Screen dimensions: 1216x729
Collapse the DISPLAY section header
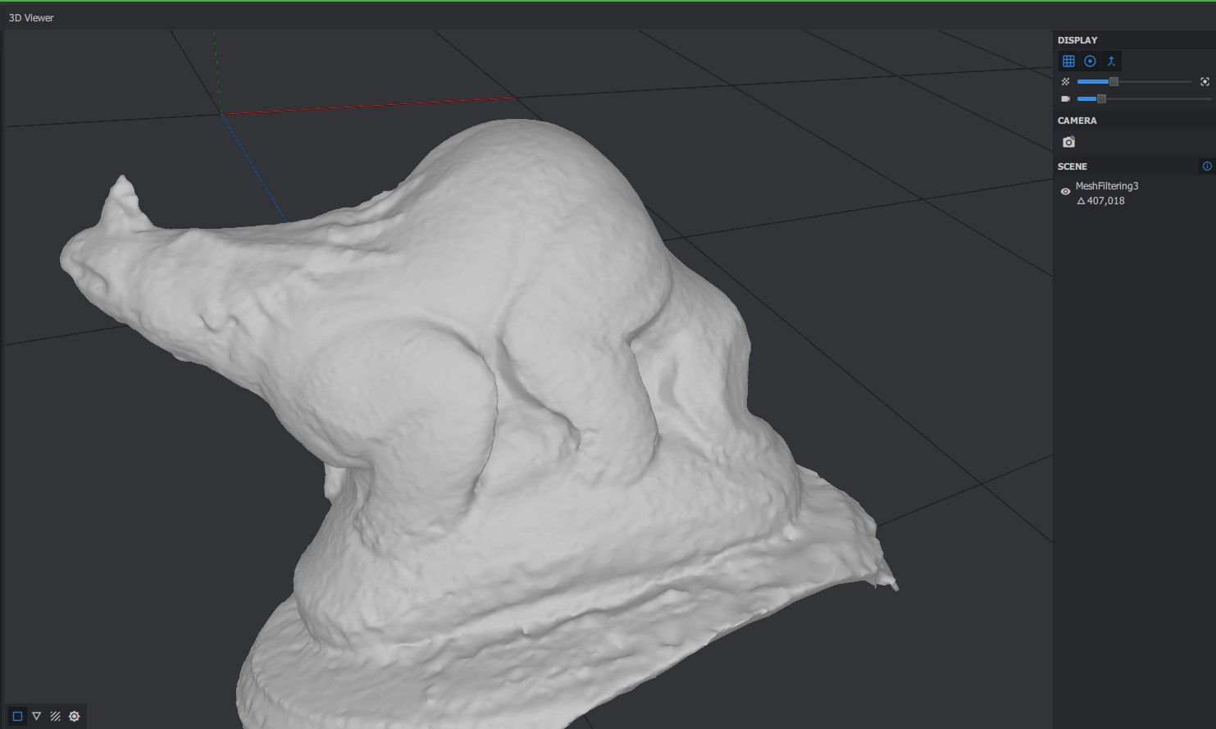(1077, 40)
